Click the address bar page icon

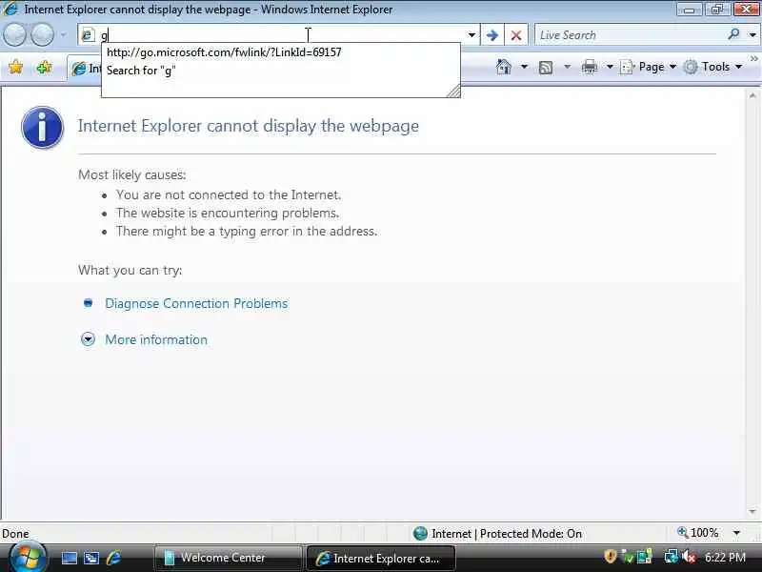point(88,35)
